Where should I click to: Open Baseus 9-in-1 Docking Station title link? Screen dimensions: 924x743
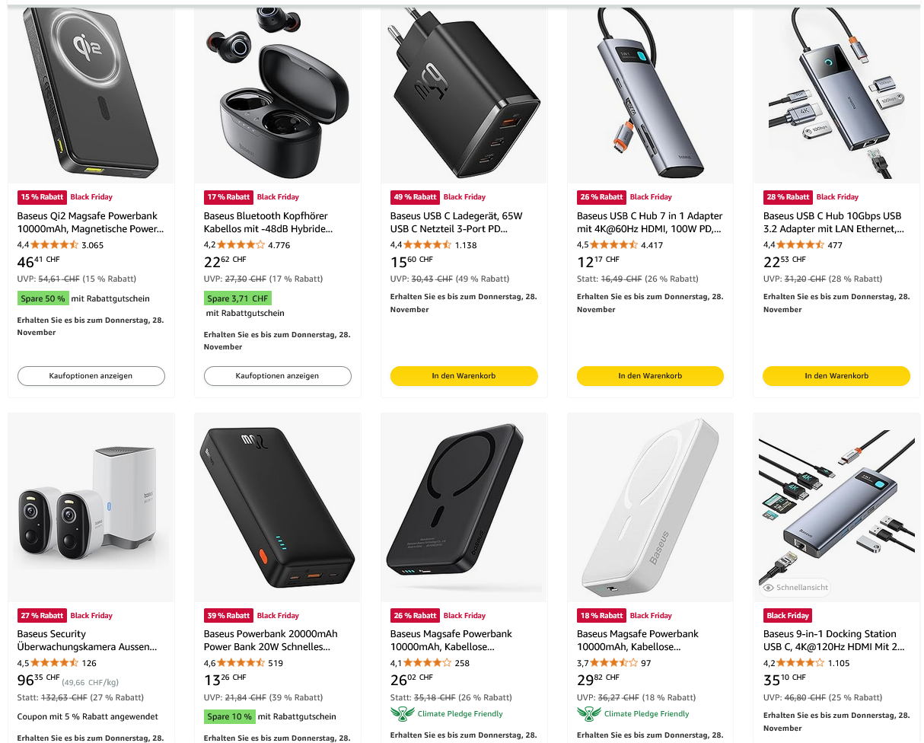tap(834, 640)
